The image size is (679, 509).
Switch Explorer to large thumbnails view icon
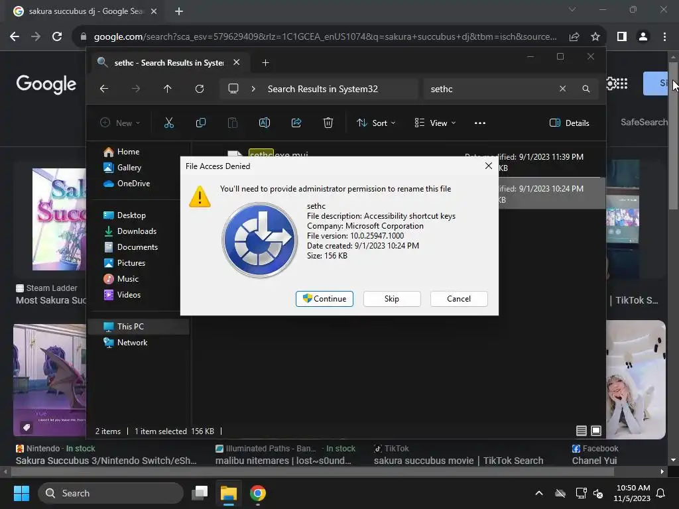[x=596, y=431]
